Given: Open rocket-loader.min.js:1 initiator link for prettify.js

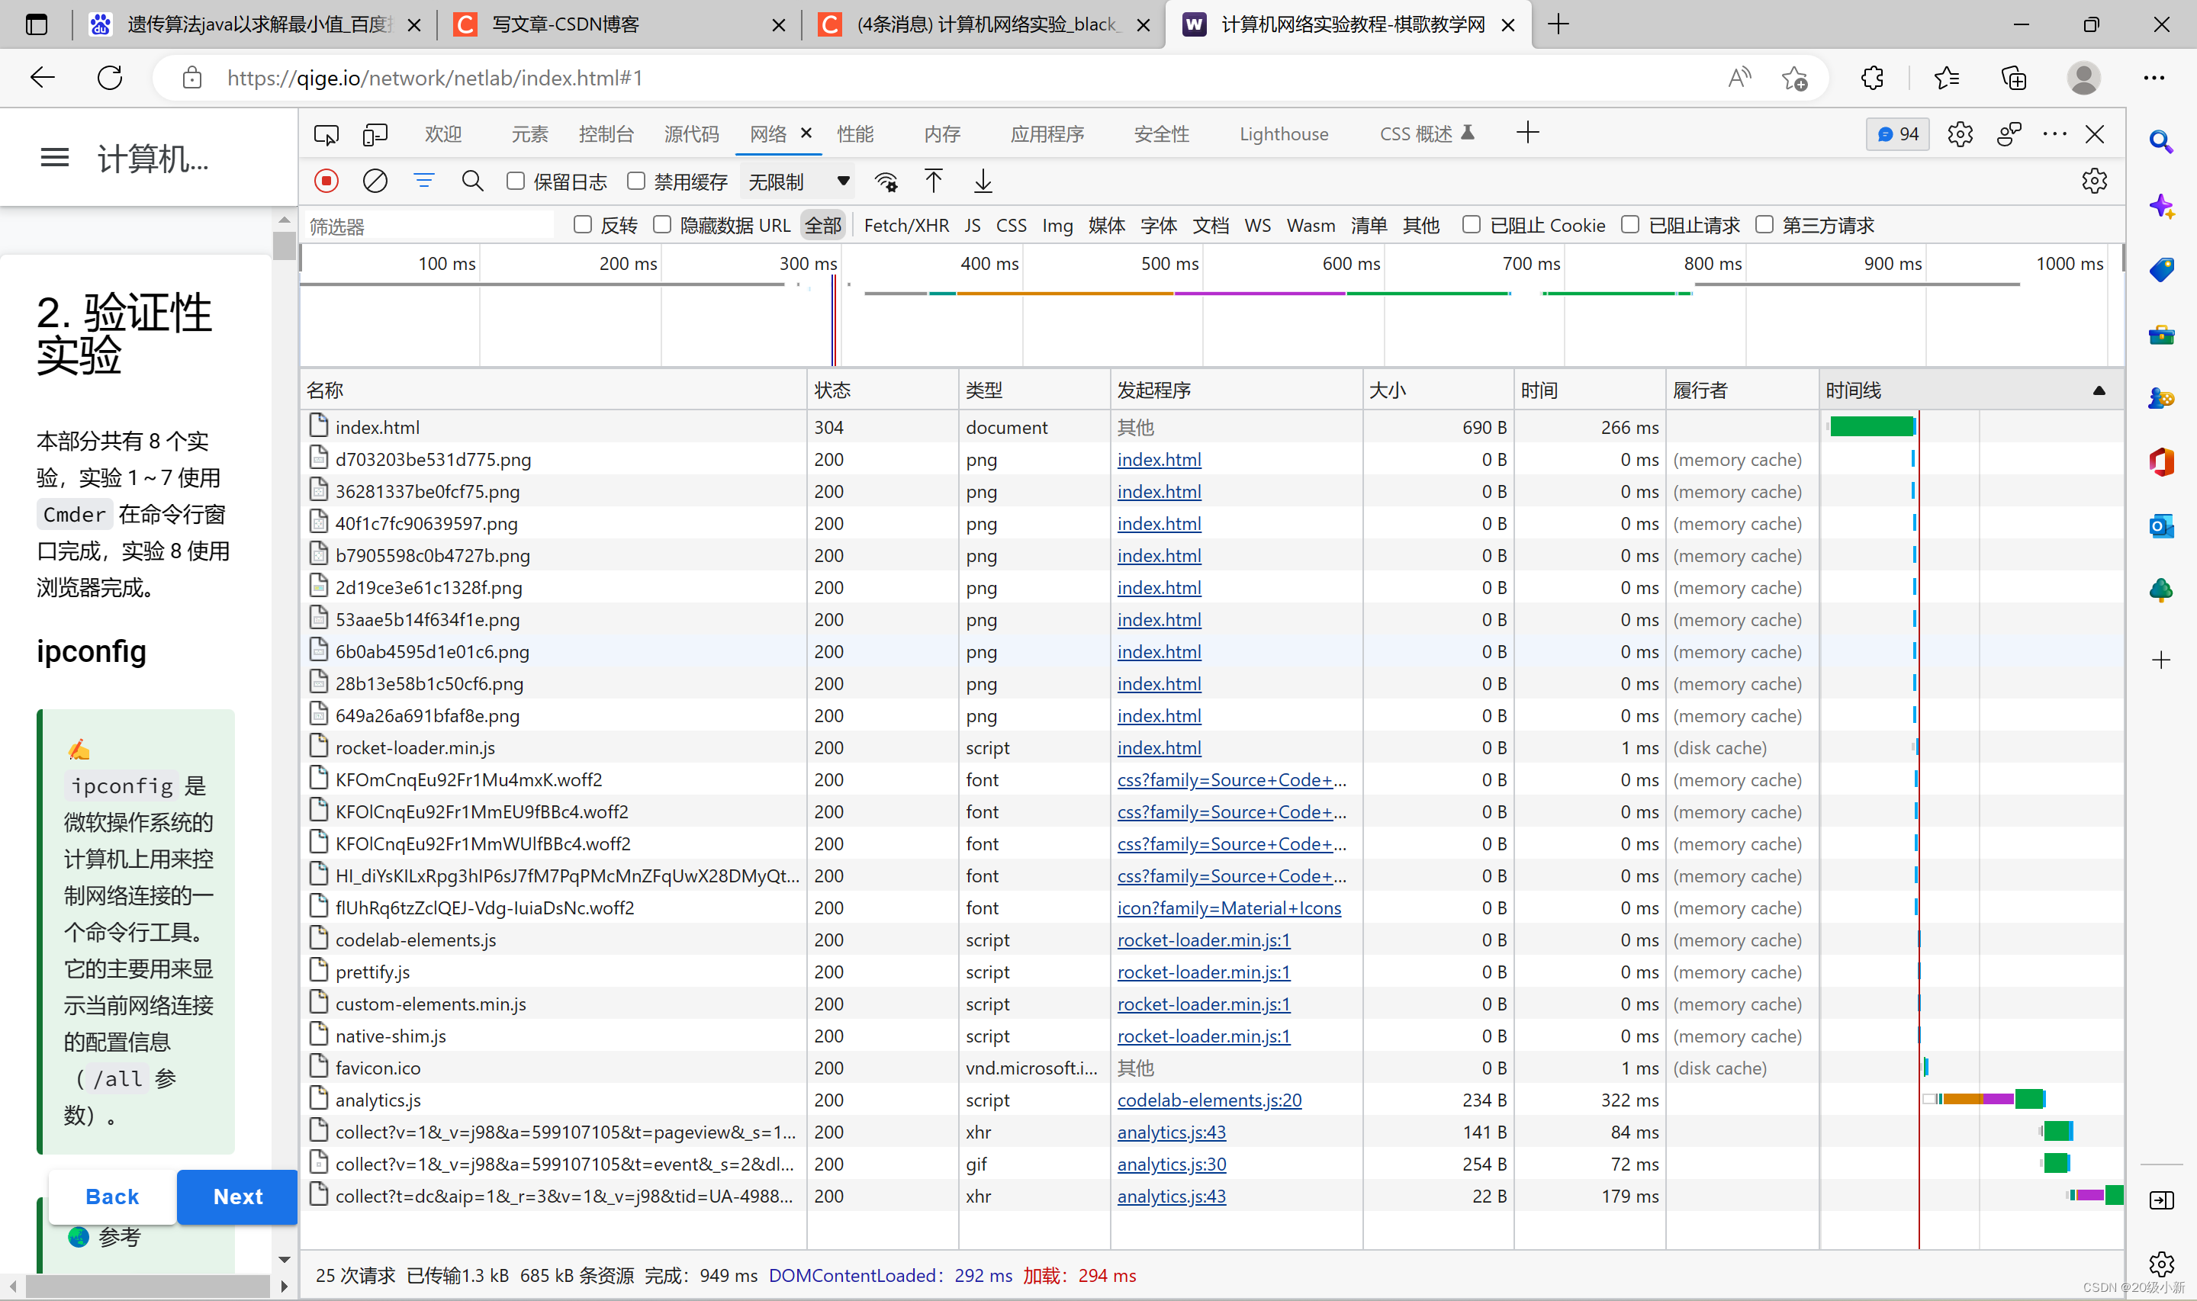Looking at the screenshot, I should (x=1203, y=972).
